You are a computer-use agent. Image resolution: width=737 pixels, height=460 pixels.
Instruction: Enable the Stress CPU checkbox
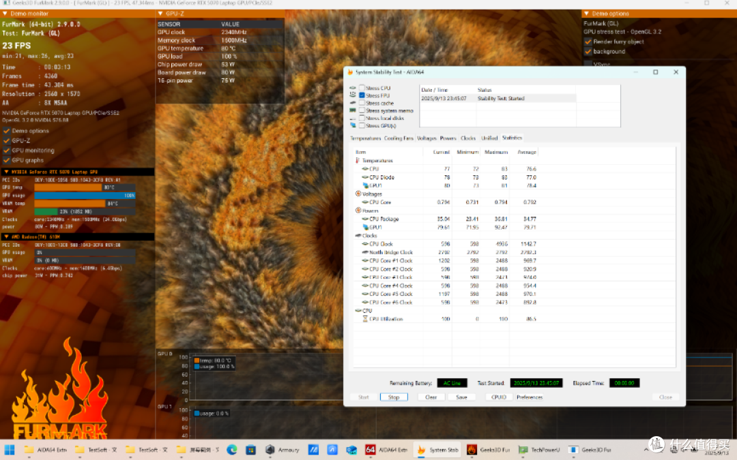point(362,88)
